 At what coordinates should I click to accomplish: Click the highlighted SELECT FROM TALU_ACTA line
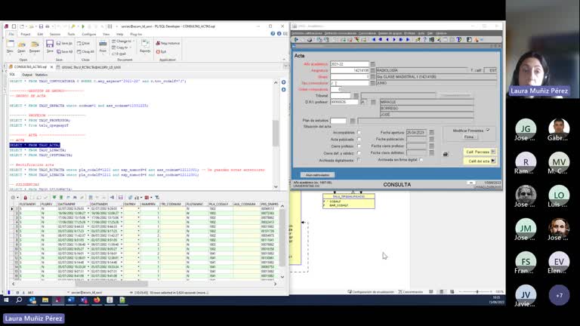(x=35, y=145)
